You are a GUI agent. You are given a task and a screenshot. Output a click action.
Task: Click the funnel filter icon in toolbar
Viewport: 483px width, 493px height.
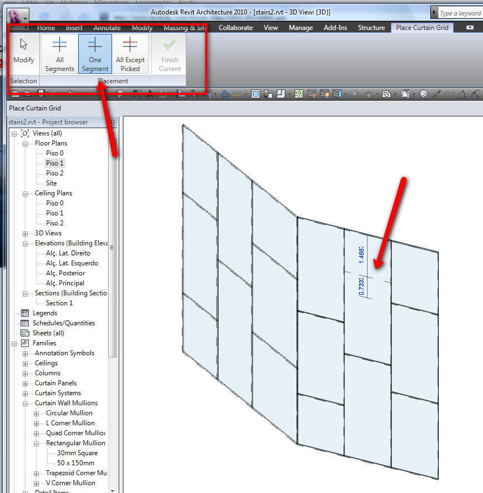click(405, 94)
